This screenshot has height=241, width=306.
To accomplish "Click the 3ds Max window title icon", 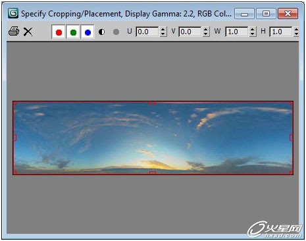I will click(x=13, y=13).
